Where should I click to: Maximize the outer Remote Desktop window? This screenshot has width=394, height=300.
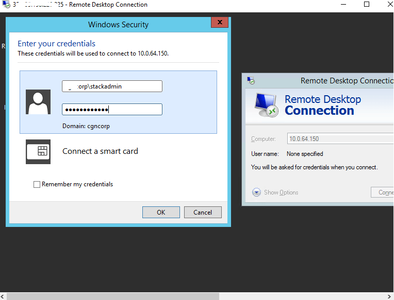tap(367, 5)
